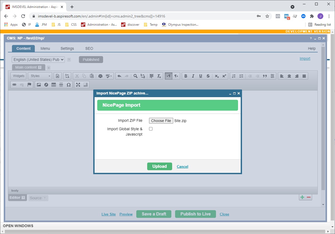Click the red minus remove button
The image size is (335, 234).
click(x=309, y=197)
